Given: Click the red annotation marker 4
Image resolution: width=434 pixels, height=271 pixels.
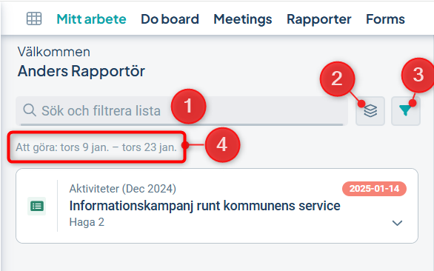Looking at the screenshot, I should (222, 145).
